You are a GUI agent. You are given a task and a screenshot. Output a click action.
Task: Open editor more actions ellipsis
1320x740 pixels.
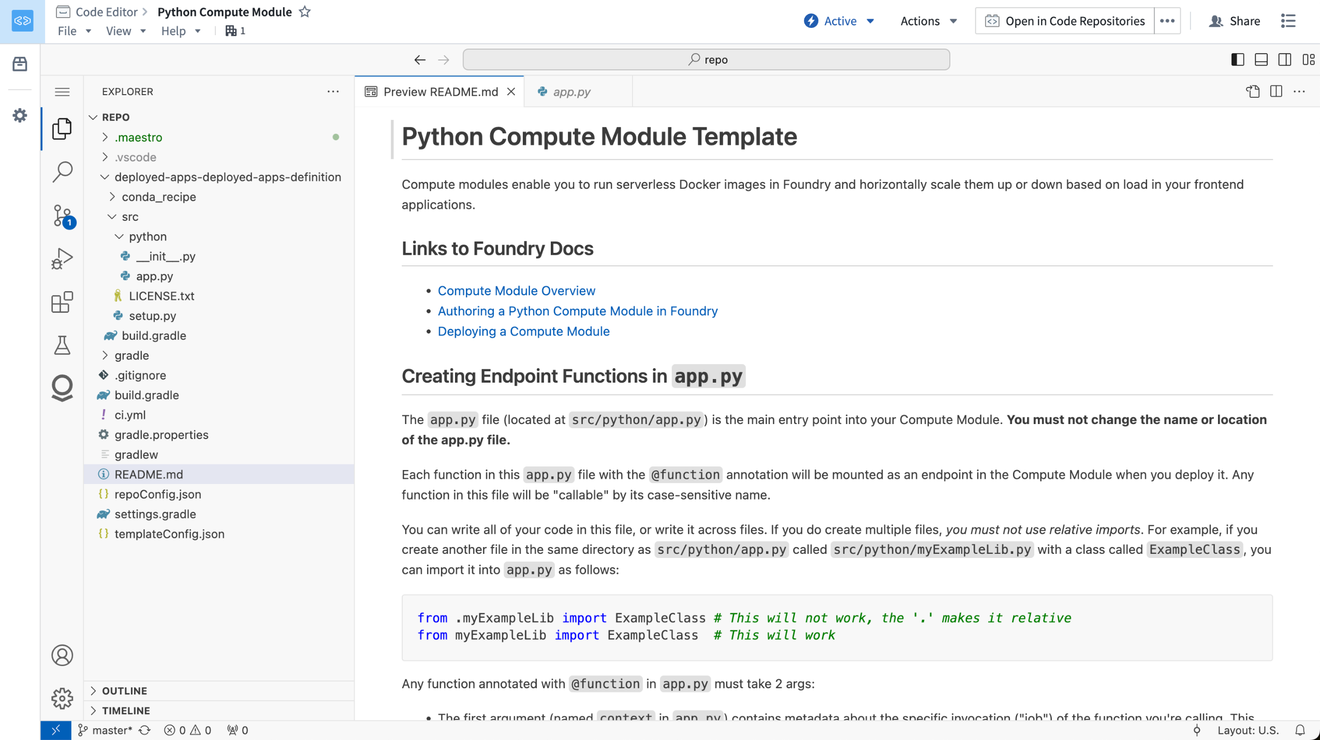tap(1299, 92)
